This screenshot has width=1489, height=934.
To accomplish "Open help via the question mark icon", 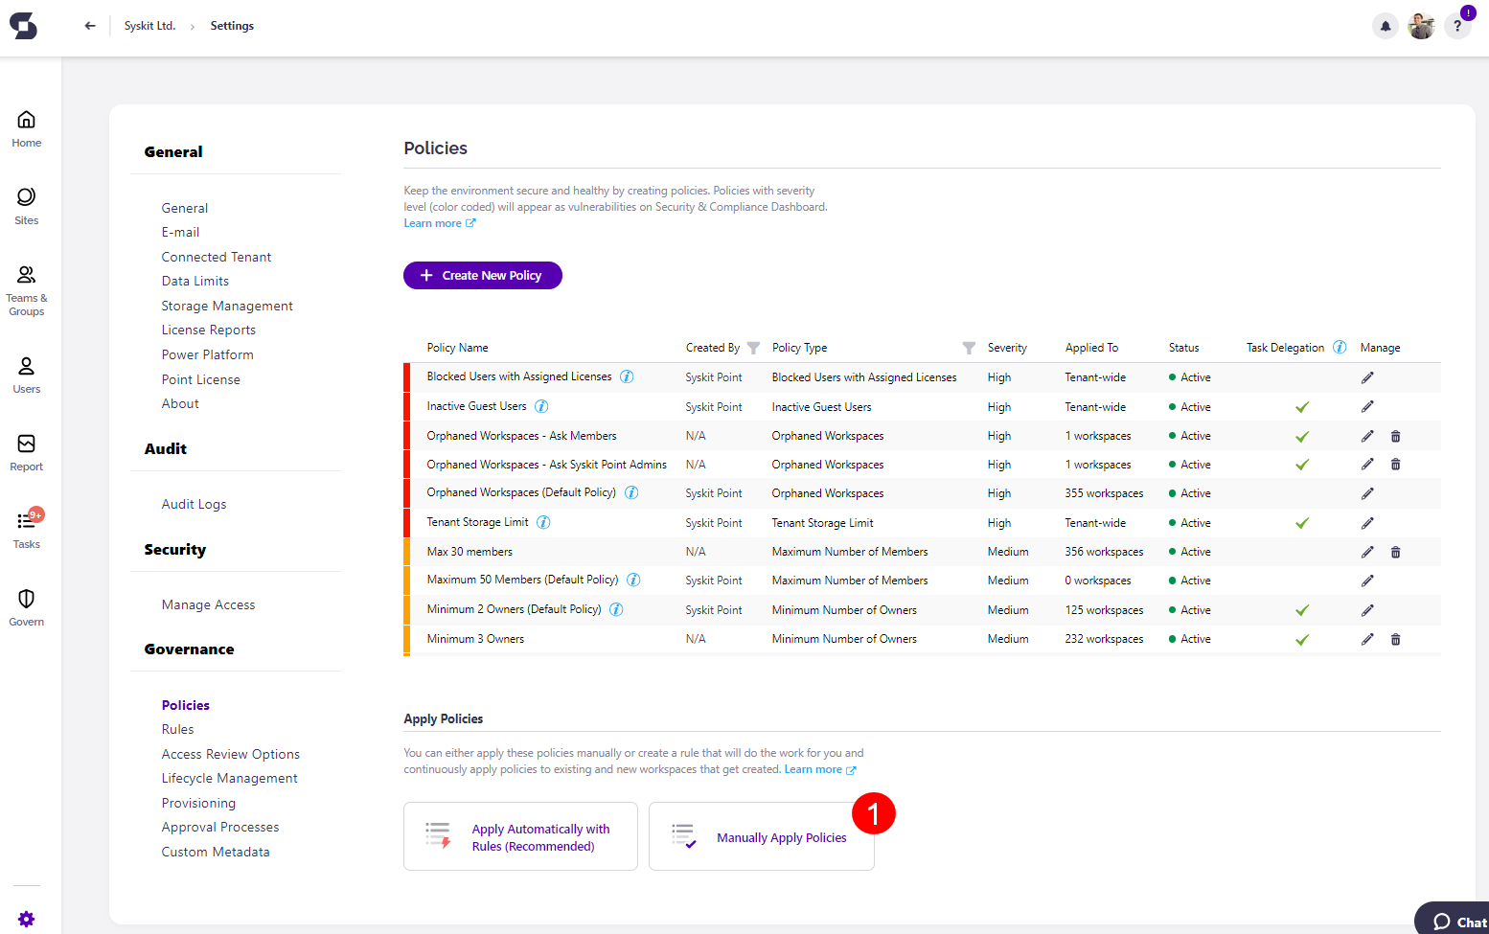I will tap(1457, 26).
